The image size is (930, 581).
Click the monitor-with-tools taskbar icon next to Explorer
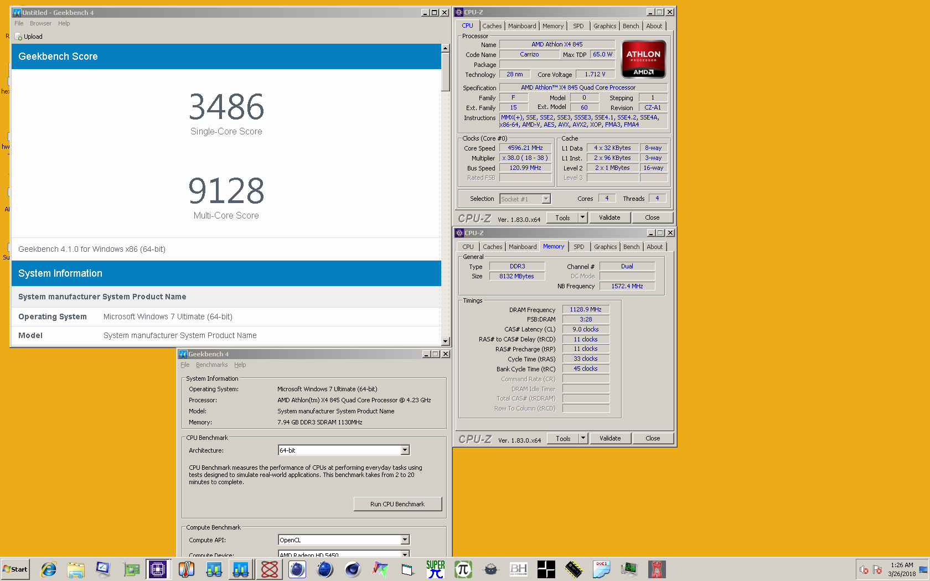coord(104,569)
